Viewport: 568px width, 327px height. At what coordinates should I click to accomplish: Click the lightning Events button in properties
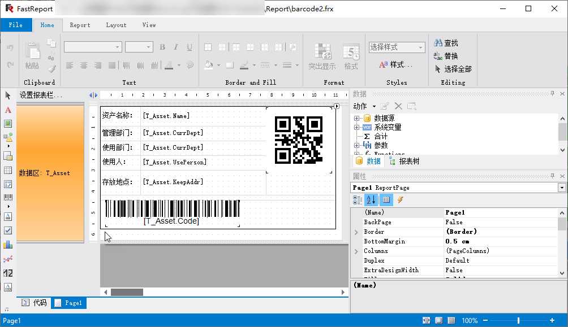click(401, 200)
